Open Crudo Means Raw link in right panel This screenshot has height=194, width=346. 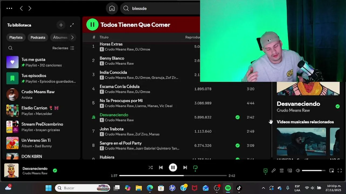(x=293, y=110)
